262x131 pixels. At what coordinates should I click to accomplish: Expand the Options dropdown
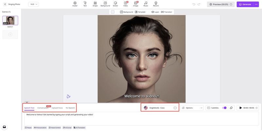point(192,108)
